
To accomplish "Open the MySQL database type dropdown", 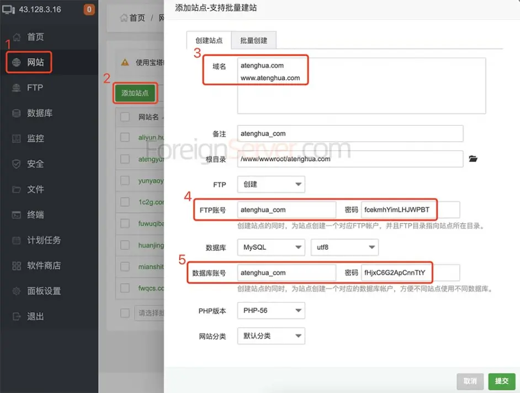I will click(x=271, y=247).
